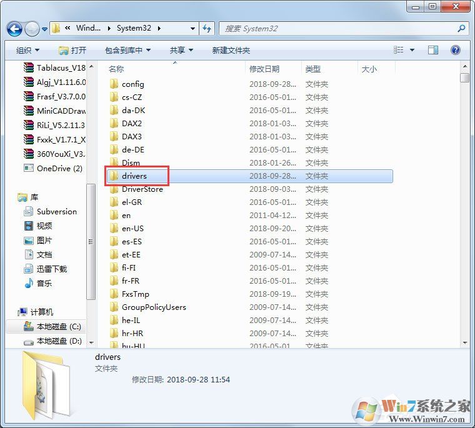
Task: Select 计算机 in navigation pane
Action: click(x=35, y=312)
